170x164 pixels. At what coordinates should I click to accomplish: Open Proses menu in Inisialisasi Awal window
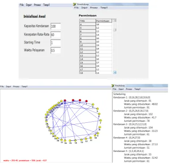pyautogui.click(x=37, y=5)
